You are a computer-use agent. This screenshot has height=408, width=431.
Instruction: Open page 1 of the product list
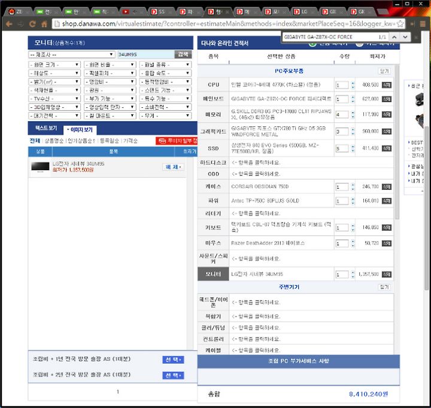coord(118,392)
